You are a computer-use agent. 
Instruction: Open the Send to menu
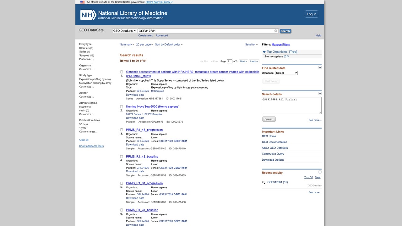coord(251,45)
